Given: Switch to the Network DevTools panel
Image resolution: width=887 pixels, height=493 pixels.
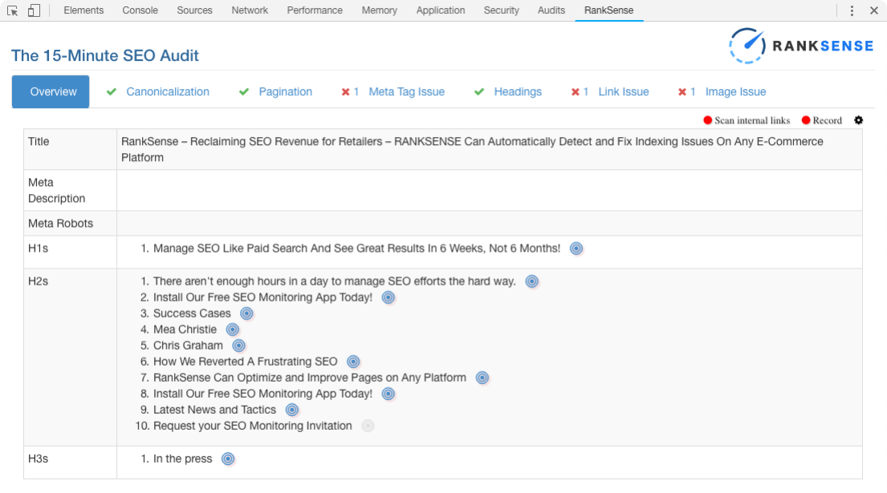Looking at the screenshot, I should pyautogui.click(x=250, y=10).
